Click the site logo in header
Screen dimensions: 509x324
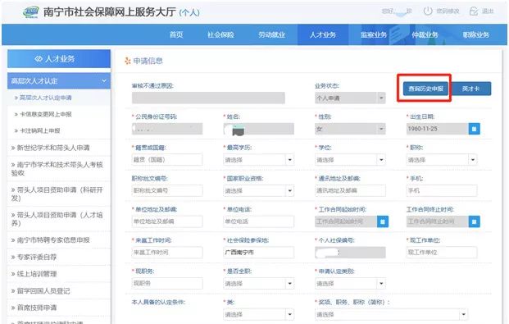(x=31, y=12)
